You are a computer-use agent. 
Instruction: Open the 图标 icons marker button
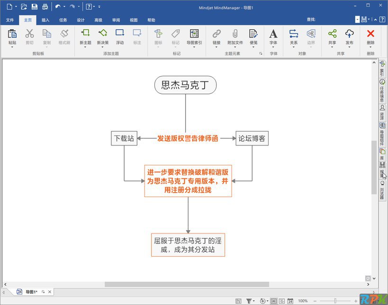coord(158,34)
